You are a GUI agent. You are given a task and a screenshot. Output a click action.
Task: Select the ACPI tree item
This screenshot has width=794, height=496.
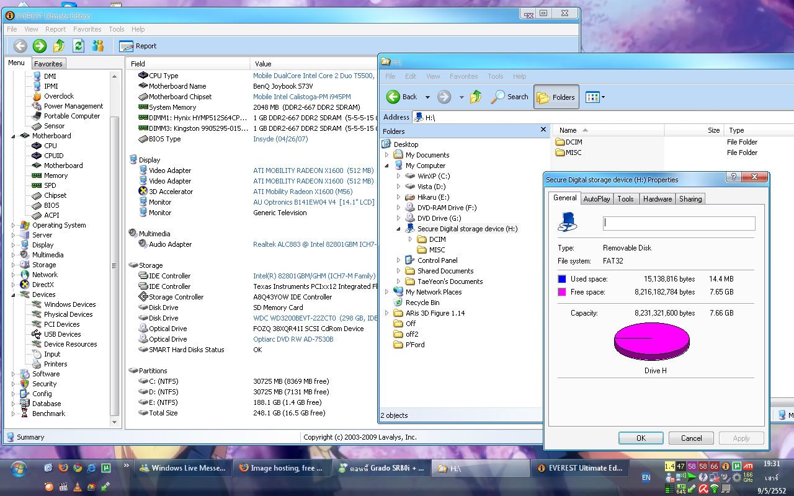(51, 215)
